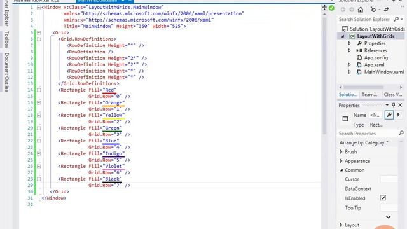This screenshot has width=407, height=229.
Task: Click the scroll right arrow in Solution Explorer
Action: click(401, 87)
